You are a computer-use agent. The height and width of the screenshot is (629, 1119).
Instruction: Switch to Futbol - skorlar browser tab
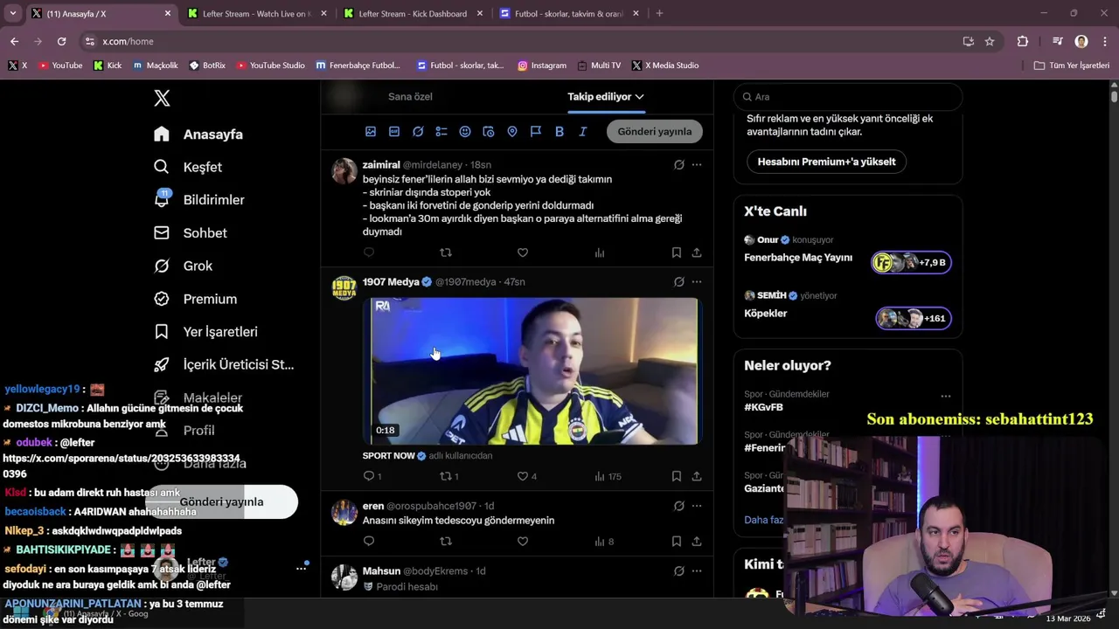click(570, 14)
